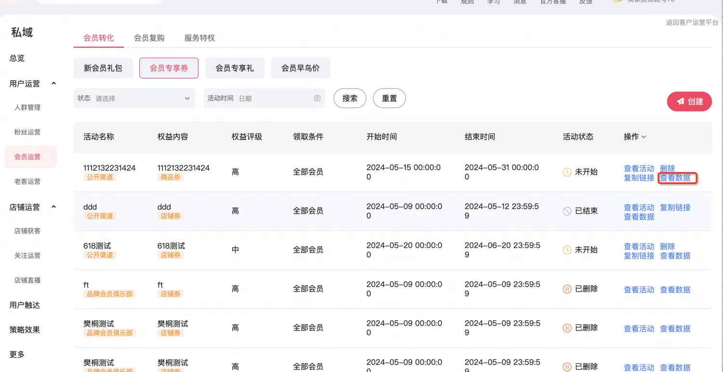Click the red 创建 button
The image size is (723, 372).
tap(689, 102)
